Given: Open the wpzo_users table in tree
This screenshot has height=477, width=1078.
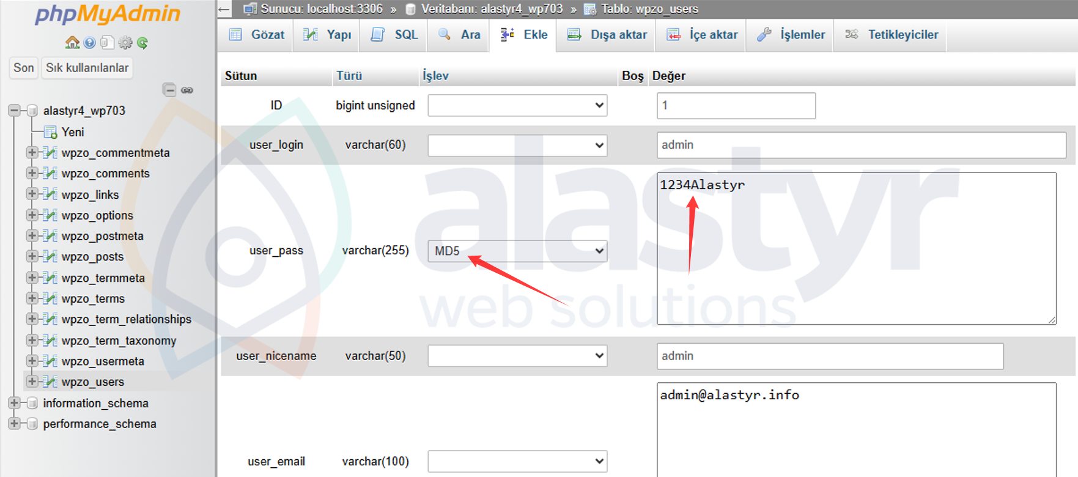Looking at the screenshot, I should coord(92,382).
